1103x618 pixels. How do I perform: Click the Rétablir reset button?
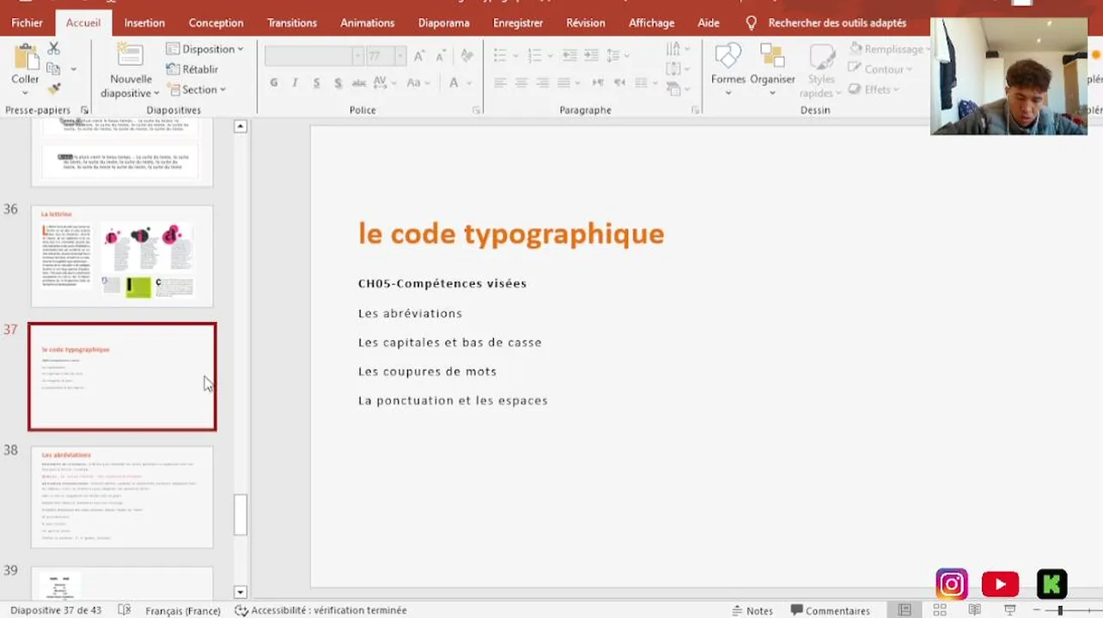pyautogui.click(x=192, y=69)
